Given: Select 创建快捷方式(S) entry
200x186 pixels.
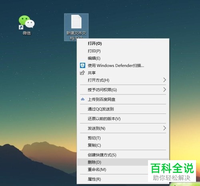Looking at the screenshot, I should pos(123,155).
